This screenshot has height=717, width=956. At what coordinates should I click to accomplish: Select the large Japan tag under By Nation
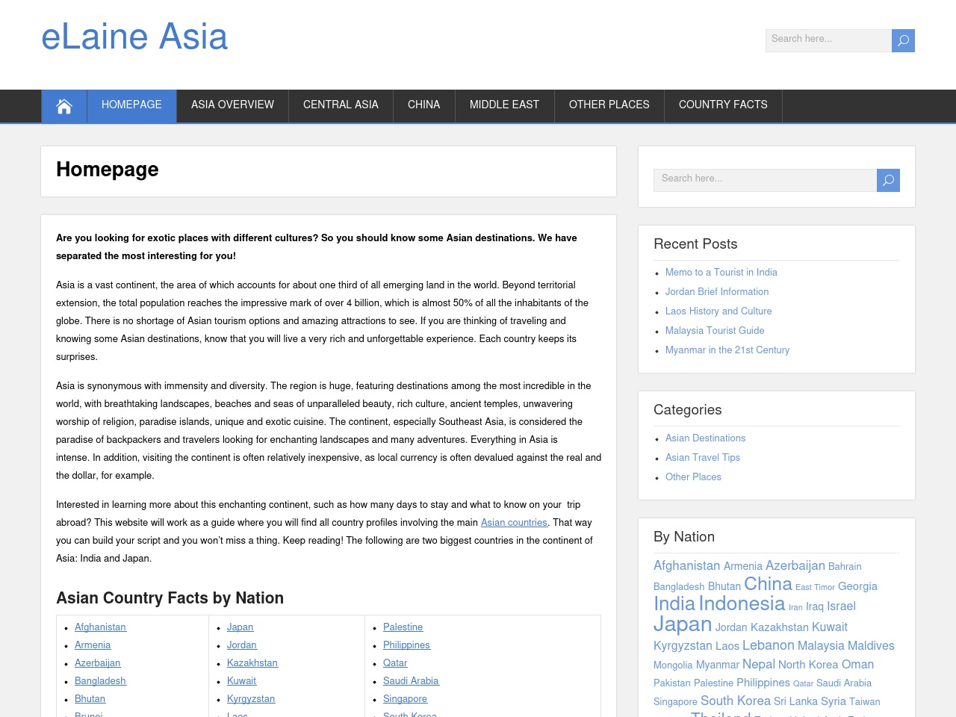683,624
